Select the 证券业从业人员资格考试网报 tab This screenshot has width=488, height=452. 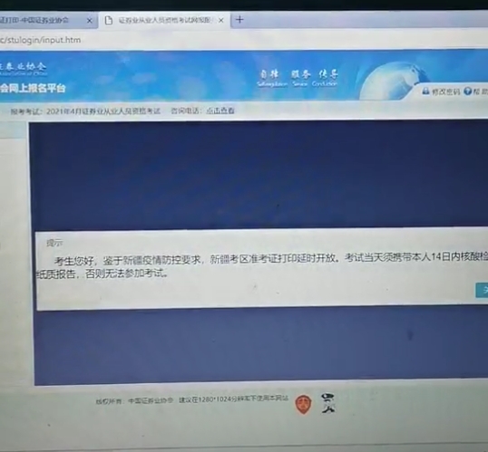click(x=165, y=21)
